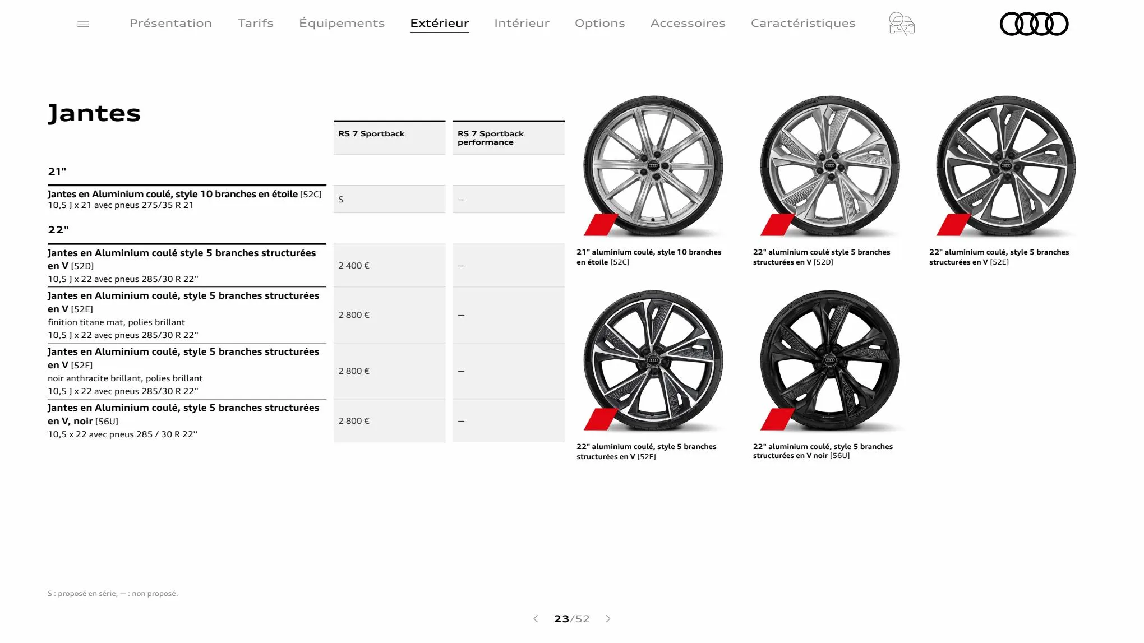
Task: Click caption under the [52D] wheel image
Action: [822, 257]
